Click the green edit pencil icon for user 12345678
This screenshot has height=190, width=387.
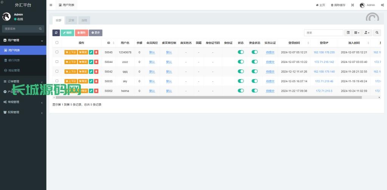91,52
